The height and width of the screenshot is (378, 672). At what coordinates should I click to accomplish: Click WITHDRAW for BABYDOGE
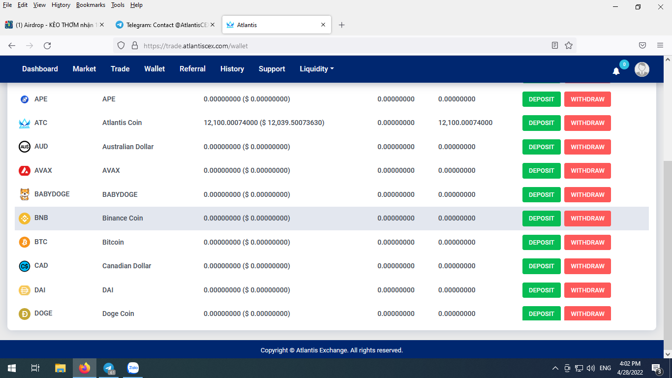(x=587, y=195)
